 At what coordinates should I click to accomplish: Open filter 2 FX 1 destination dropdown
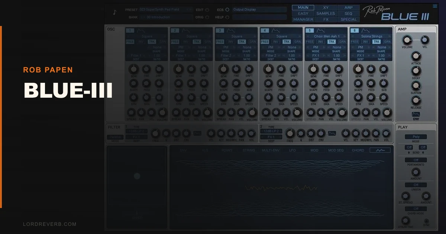(x=271, y=137)
